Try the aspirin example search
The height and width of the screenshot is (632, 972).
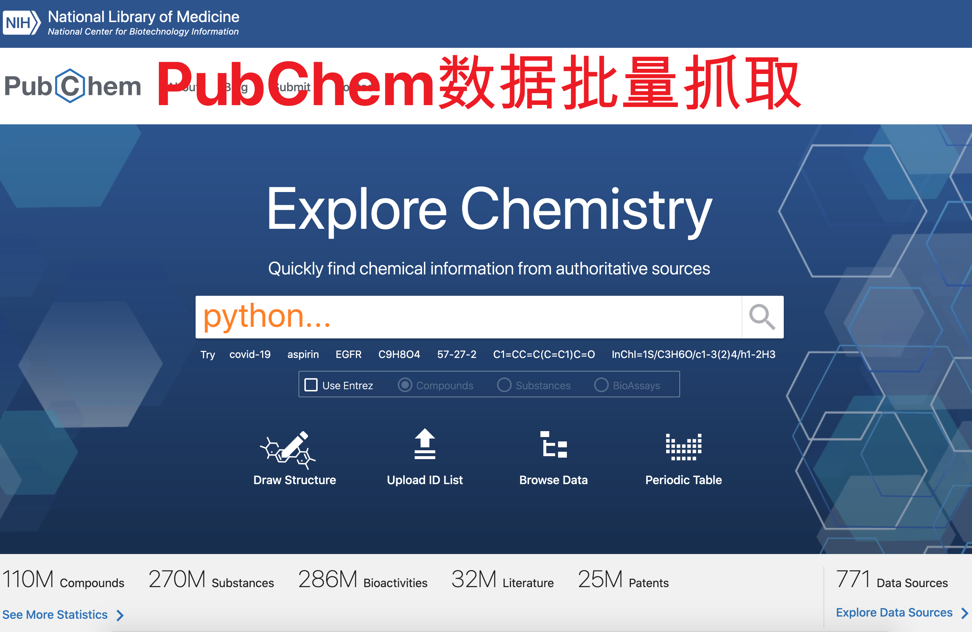click(x=303, y=354)
